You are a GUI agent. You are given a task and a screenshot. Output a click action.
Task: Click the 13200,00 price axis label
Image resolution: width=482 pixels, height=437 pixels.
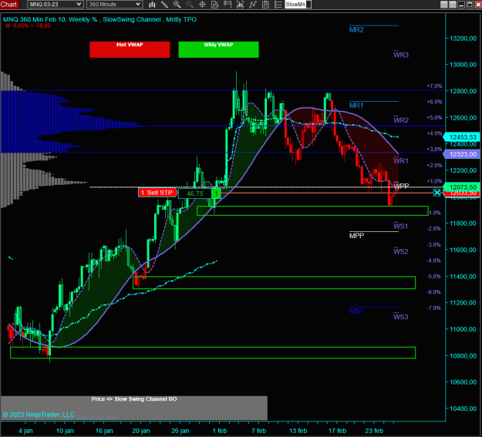(x=463, y=39)
